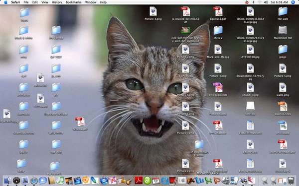
Task: Open InDesign butterfly icon in Dock
Action: tap(112, 181)
